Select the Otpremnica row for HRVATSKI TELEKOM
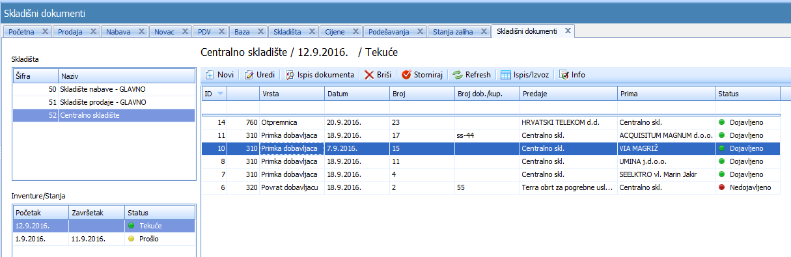The image size is (791, 257). 491,122
